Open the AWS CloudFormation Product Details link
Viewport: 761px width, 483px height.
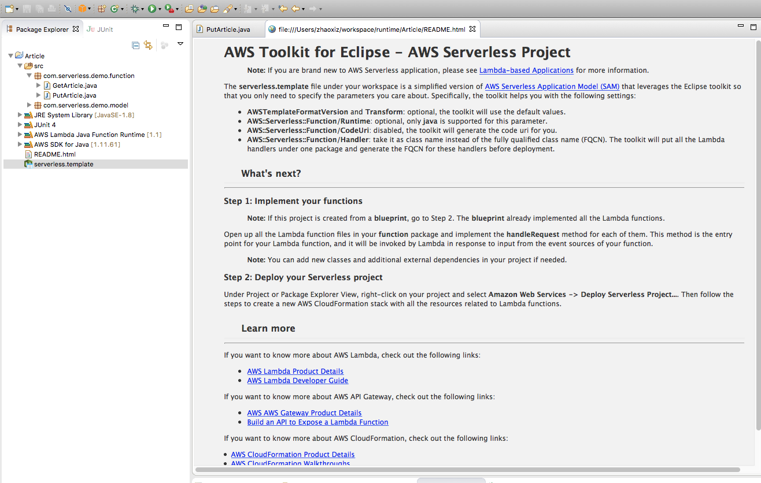click(293, 455)
